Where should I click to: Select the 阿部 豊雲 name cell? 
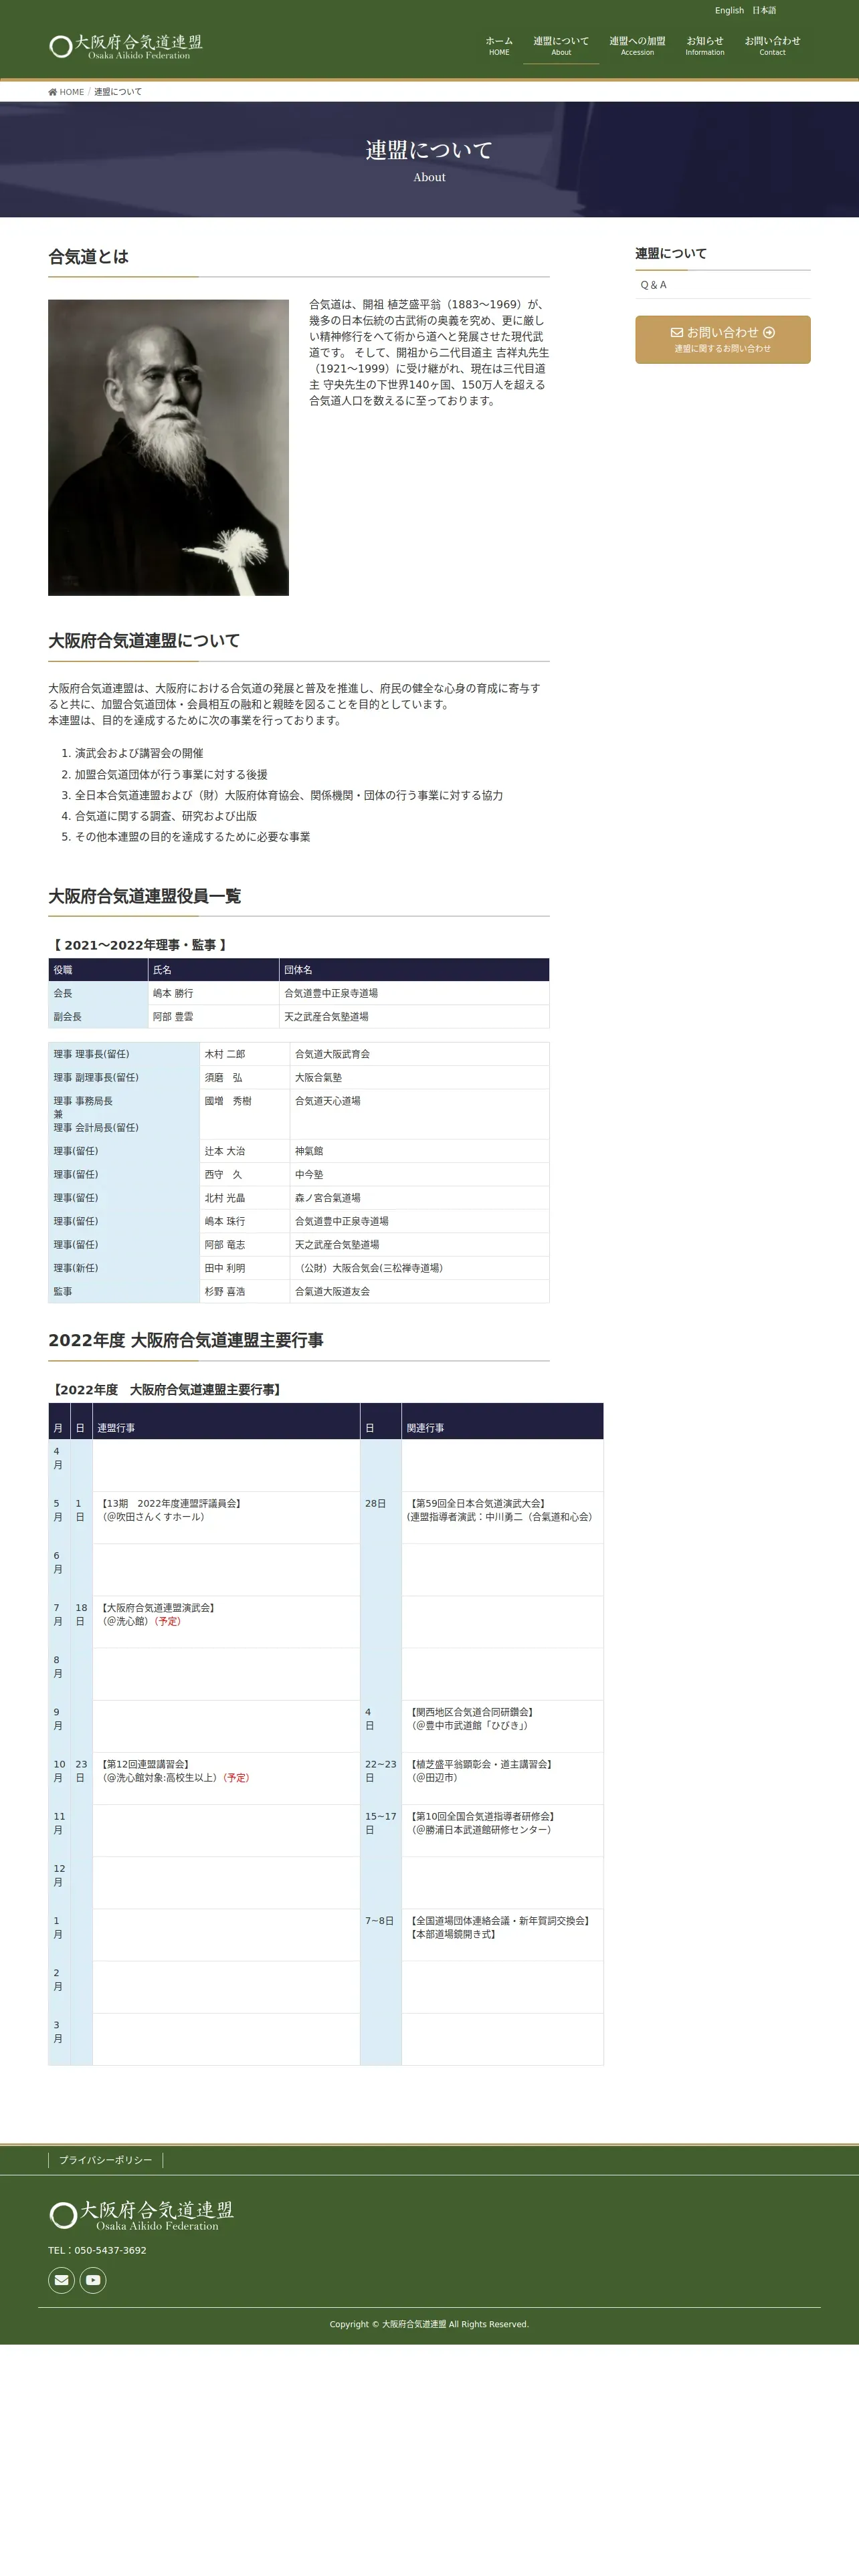pyautogui.click(x=213, y=1016)
